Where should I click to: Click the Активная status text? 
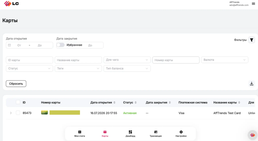130,113
